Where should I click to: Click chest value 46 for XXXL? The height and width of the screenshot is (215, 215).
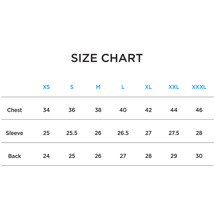pyautogui.click(x=199, y=110)
